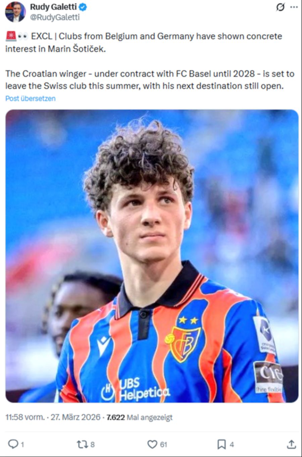The width and height of the screenshot is (302, 457).
Task: Click the Rudy Galetti display name
Action: [x=53, y=7]
